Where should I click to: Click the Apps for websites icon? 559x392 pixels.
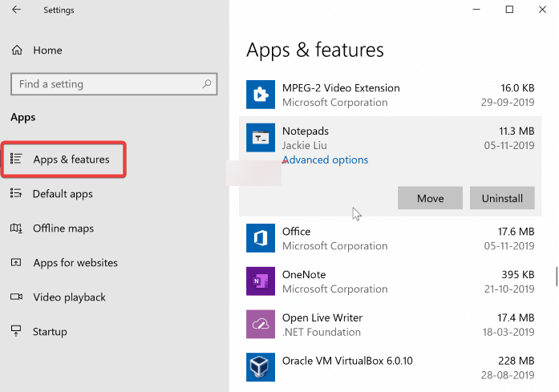click(16, 263)
